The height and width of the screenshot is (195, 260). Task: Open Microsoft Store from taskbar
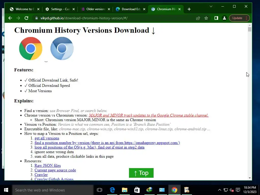pos(137,190)
